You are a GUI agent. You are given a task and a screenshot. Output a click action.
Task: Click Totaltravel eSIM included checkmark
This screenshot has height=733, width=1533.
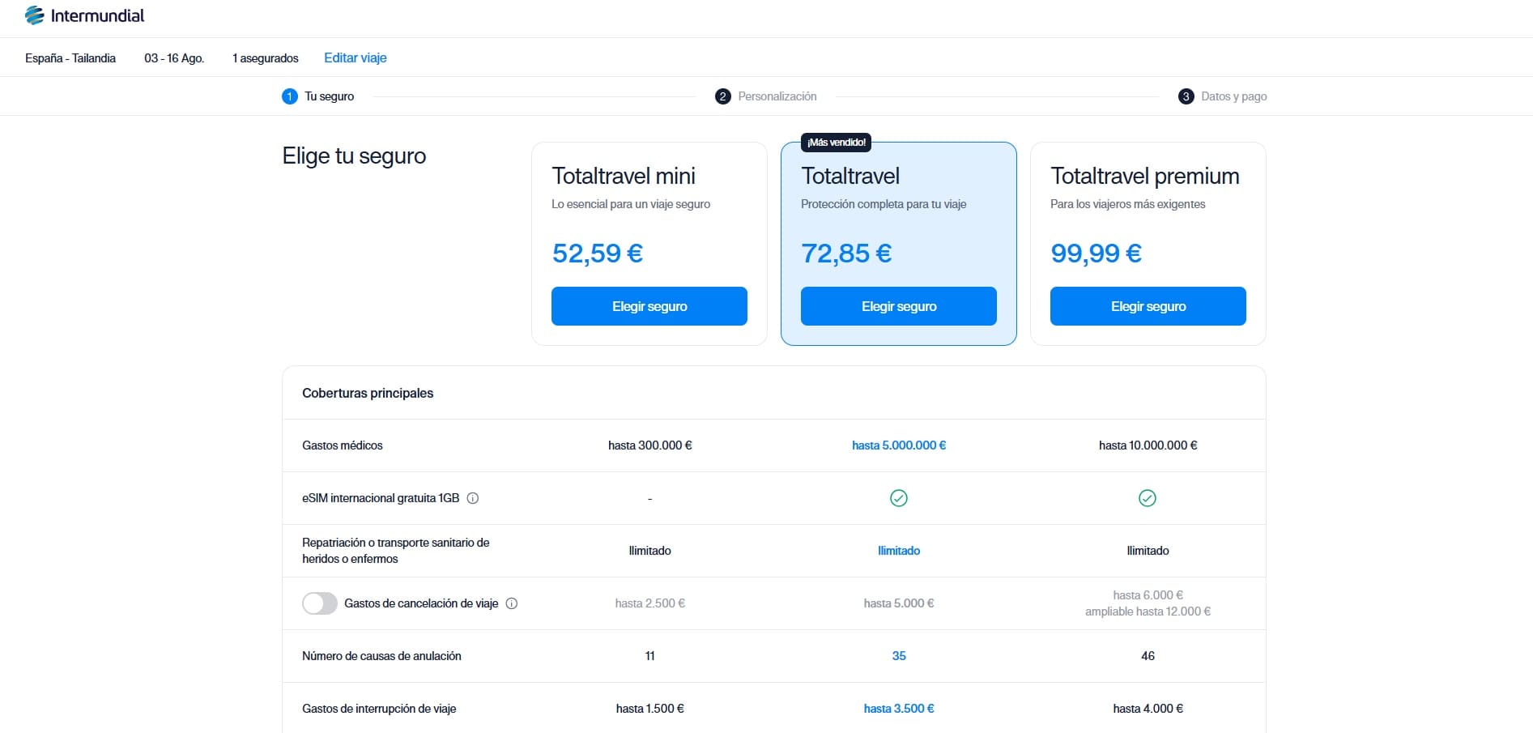[x=899, y=498]
